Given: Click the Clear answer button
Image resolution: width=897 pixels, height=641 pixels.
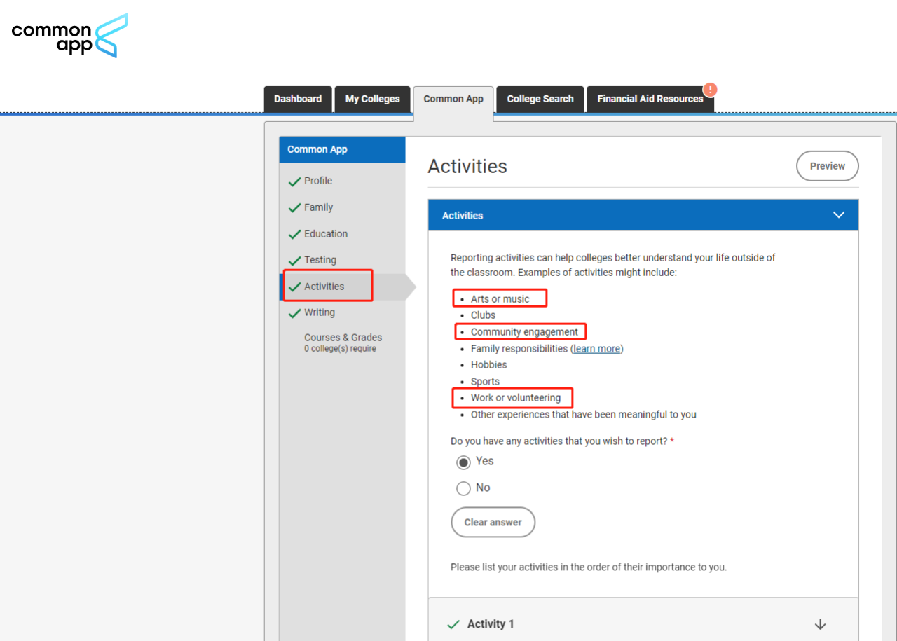Looking at the screenshot, I should tap(493, 523).
